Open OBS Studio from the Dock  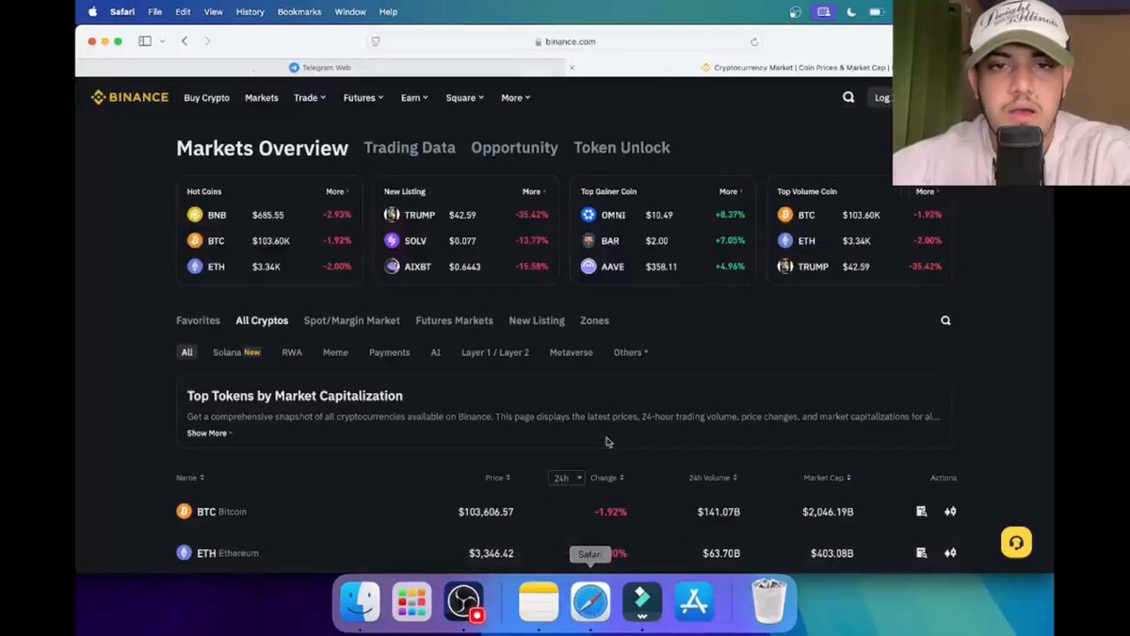pos(464,602)
